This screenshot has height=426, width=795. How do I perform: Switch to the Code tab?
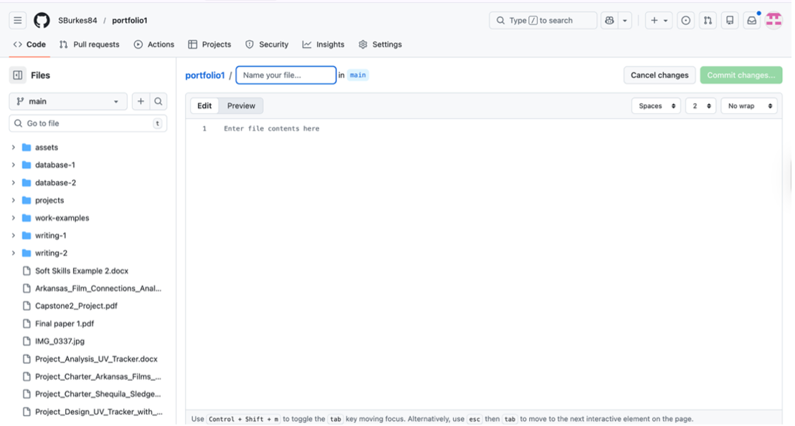(x=29, y=44)
